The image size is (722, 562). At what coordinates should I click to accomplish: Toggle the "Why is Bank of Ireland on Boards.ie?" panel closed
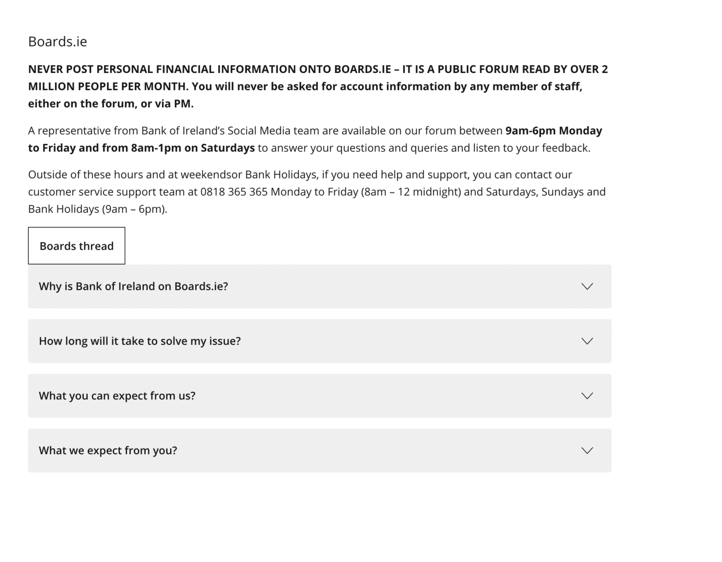[x=133, y=286]
